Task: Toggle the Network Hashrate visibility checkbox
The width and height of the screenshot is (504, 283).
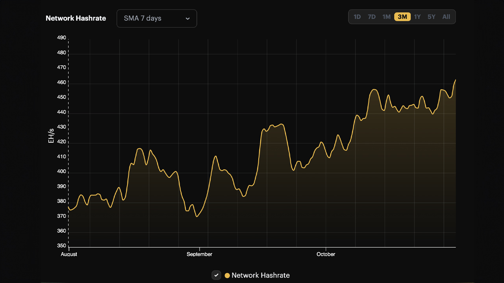Action: [x=216, y=275]
